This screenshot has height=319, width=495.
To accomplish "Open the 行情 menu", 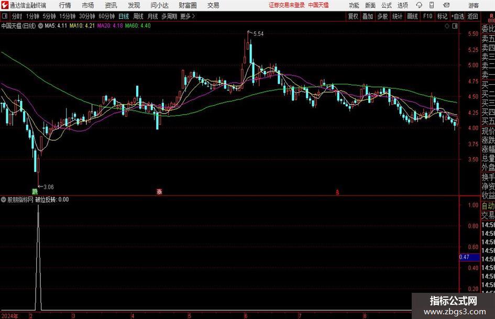I will click(65, 5).
